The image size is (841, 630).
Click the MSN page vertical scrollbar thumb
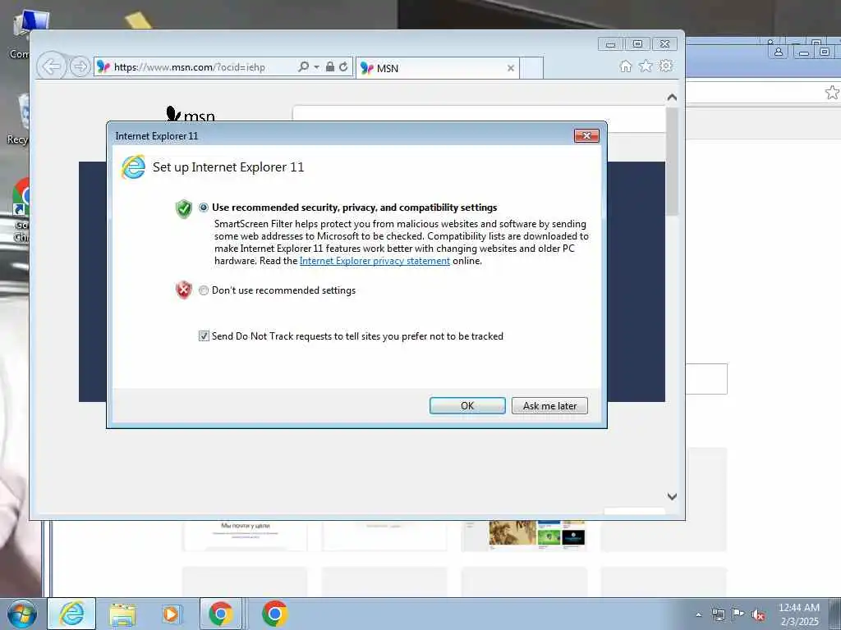coord(672,161)
